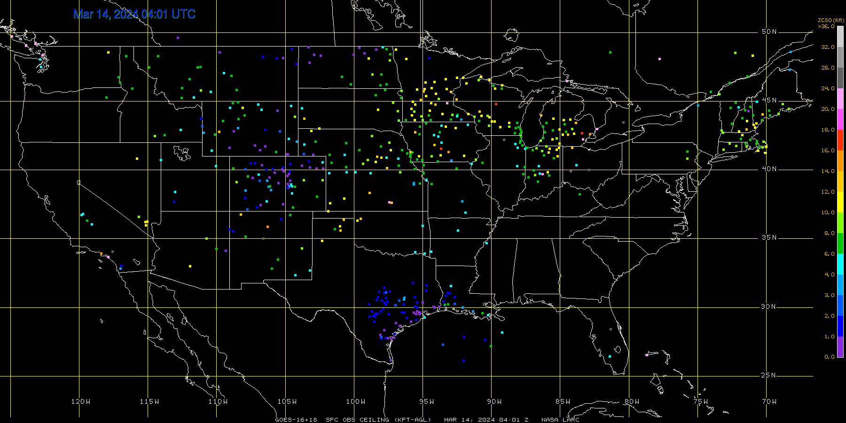Choose the red 16–18 kft legend segment

840,140
